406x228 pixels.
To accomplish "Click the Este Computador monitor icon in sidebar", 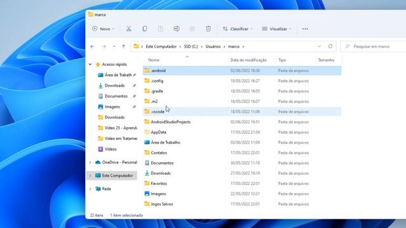I will pos(98,175).
